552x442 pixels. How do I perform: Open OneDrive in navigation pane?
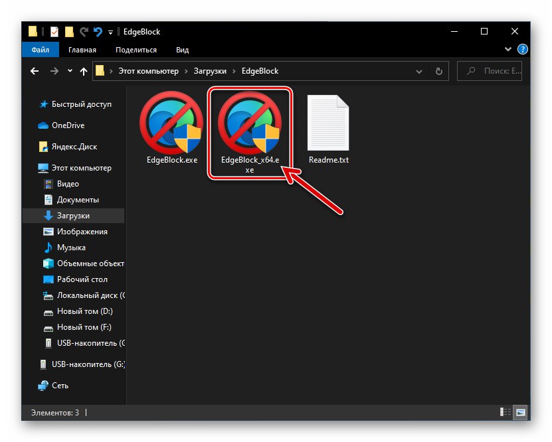point(62,125)
